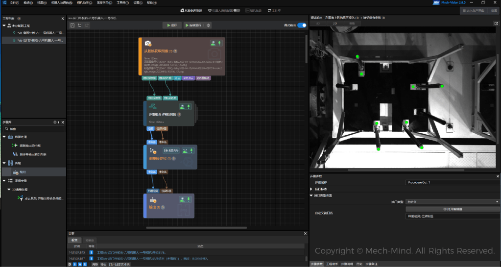
Task: Toggle visualization eye on the 输出 step
Action: (x=183, y=199)
